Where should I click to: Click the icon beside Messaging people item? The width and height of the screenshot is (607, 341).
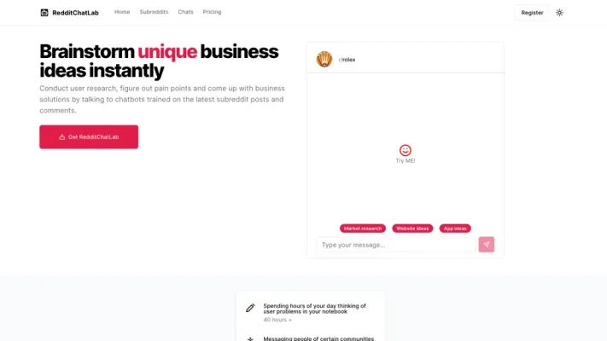pyautogui.click(x=250, y=339)
